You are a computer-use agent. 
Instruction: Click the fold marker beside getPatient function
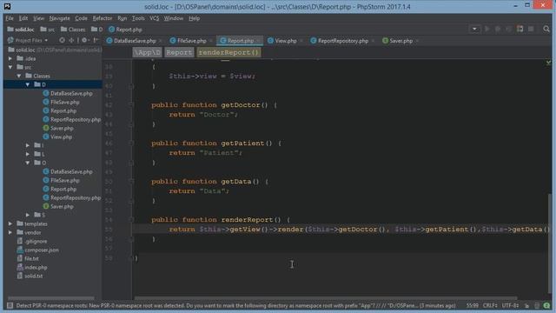(131, 143)
